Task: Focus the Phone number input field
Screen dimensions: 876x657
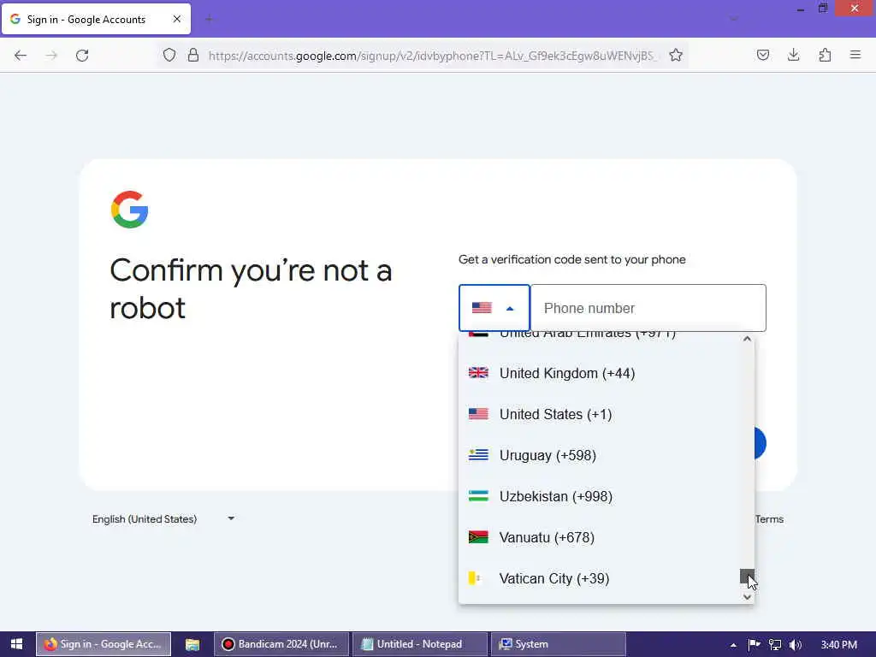Action: tap(648, 308)
